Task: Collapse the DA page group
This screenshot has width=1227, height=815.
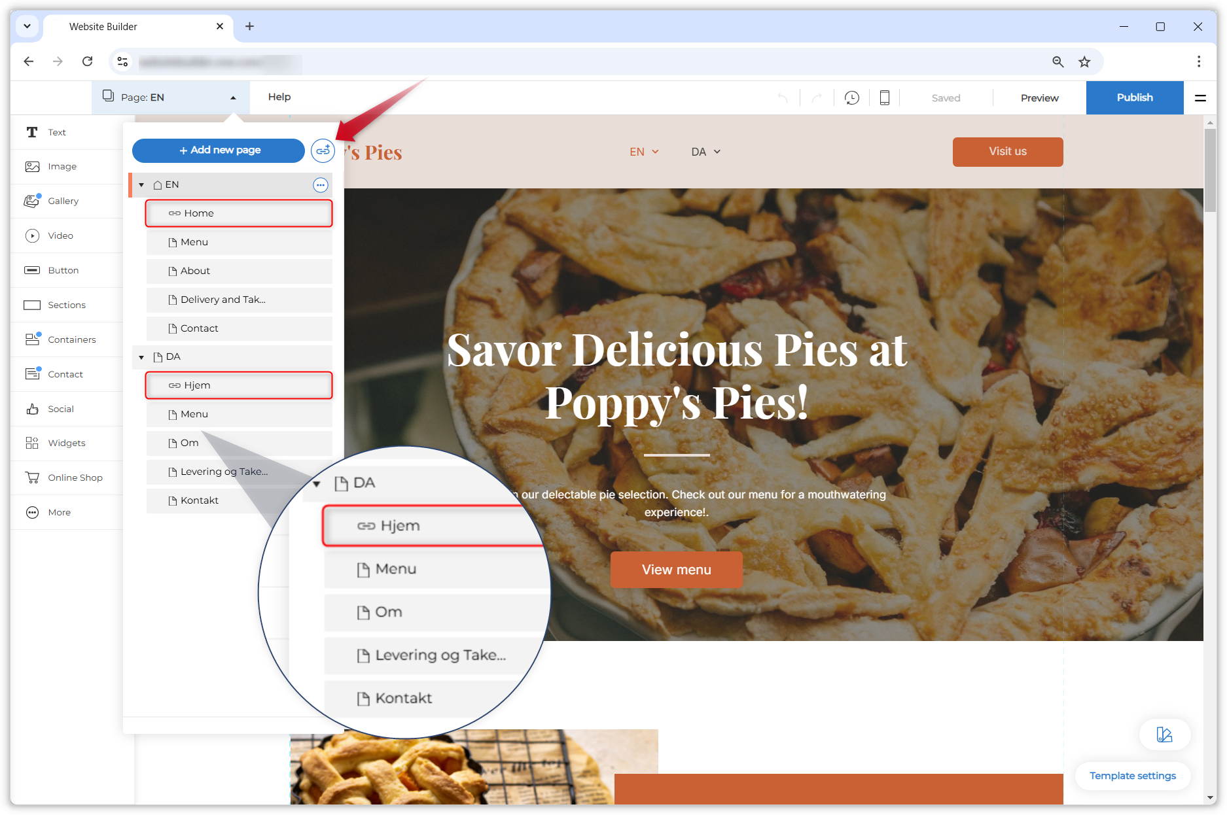Action: [x=141, y=357]
